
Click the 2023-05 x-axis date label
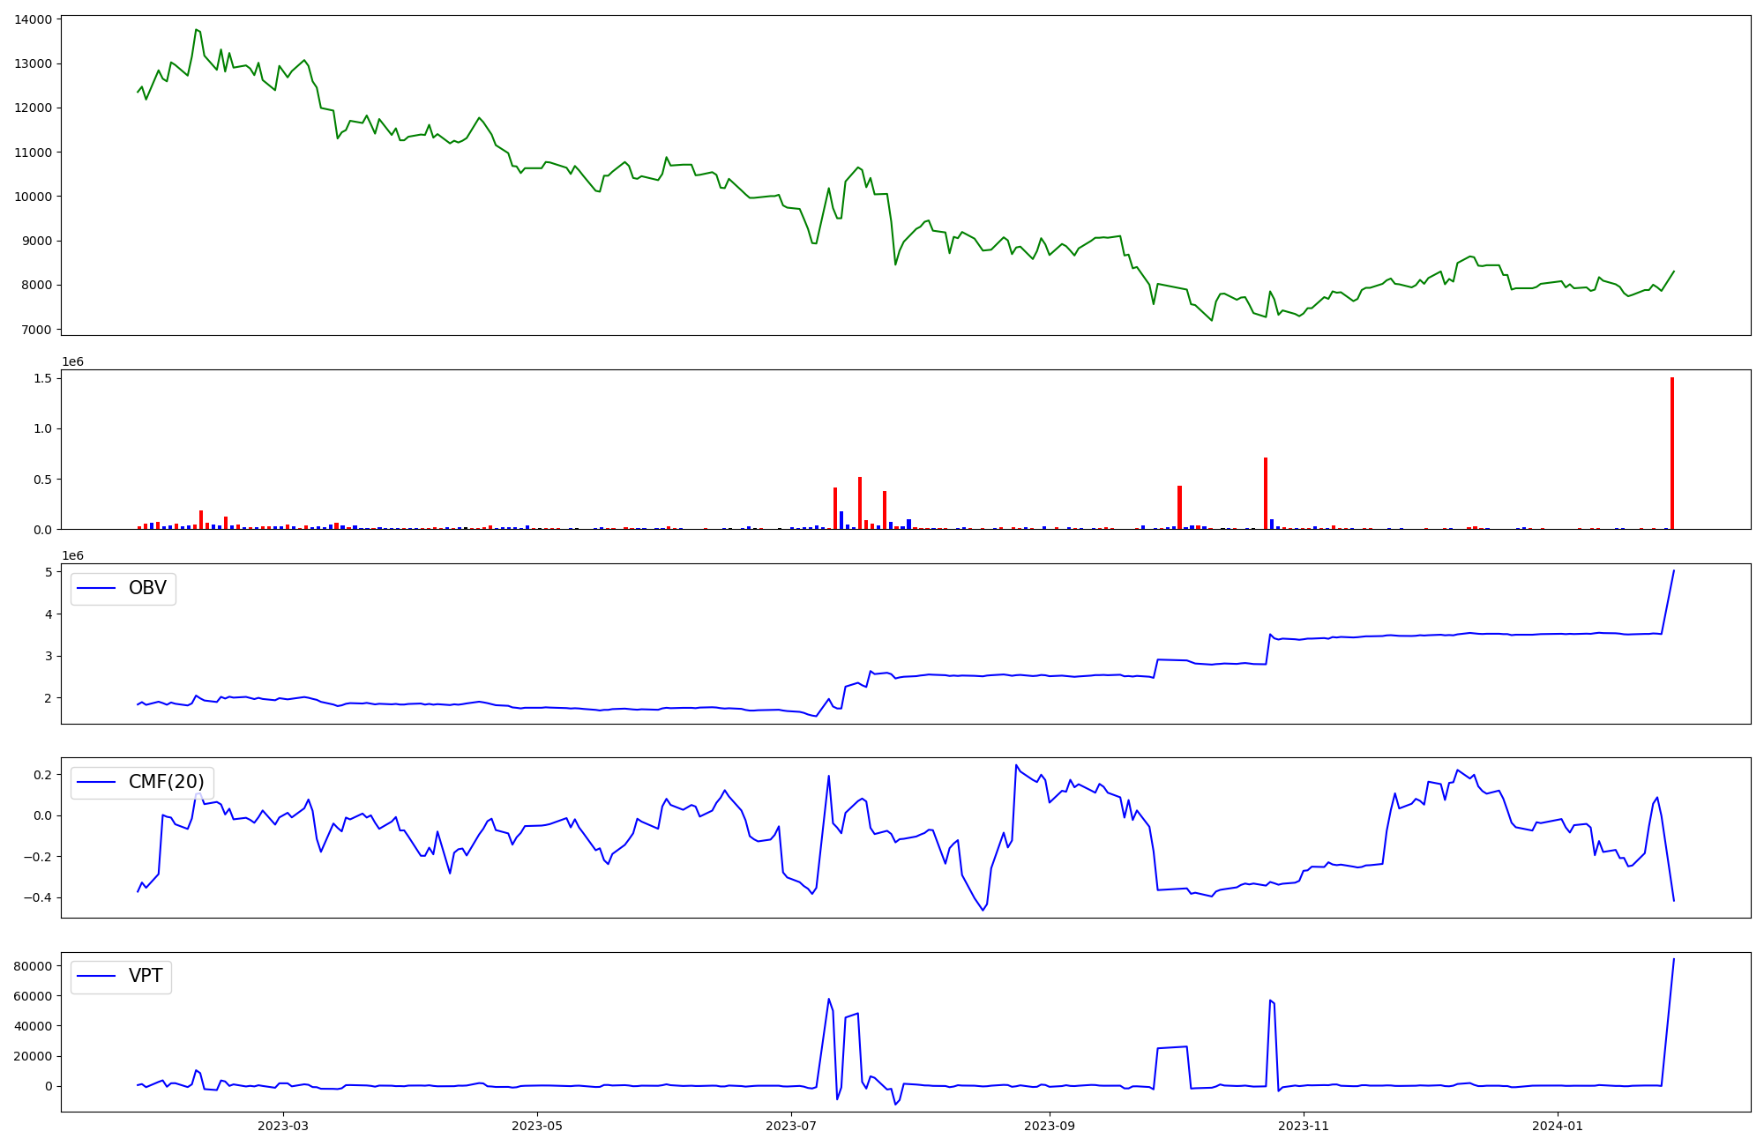[x=537, y=1126]
